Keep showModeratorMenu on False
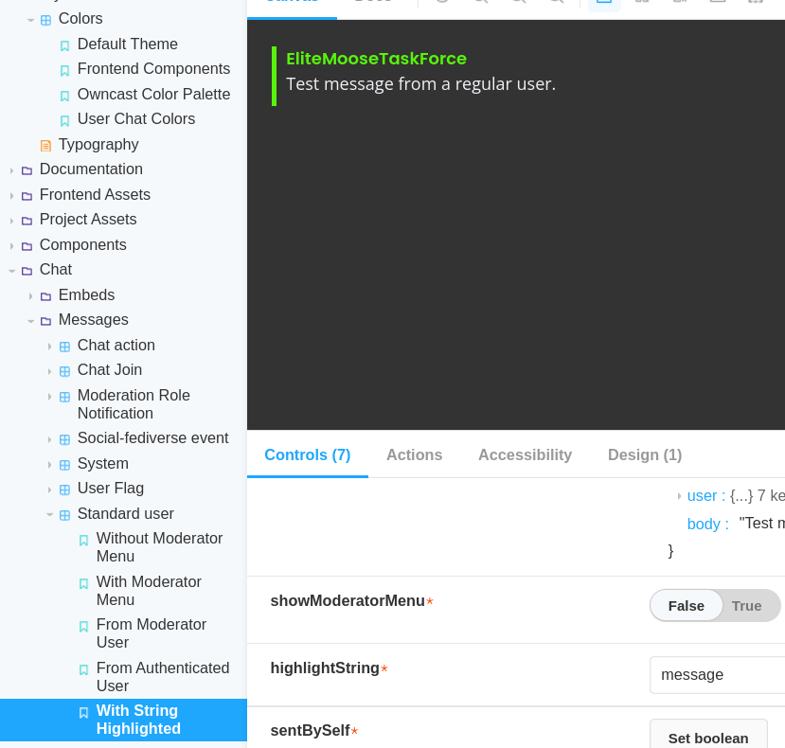Image resolution: width=785 pixels, height=748 pixels. coord(686,606)
